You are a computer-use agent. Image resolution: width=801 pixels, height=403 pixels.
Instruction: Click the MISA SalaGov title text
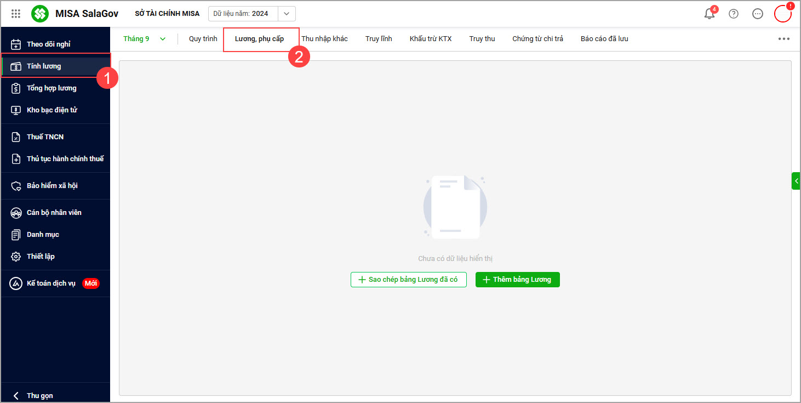tap(87, 14)
